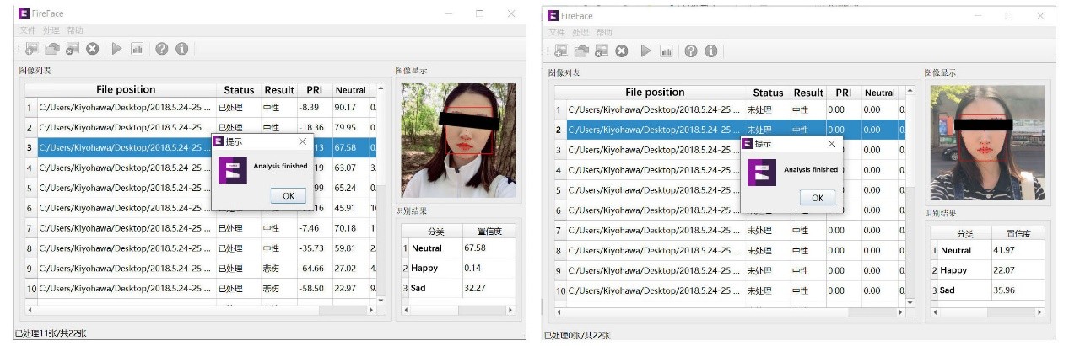Open the 帮助 menu in the left window
Viewport: 1069px width, 346px height.
click(75, 30)
